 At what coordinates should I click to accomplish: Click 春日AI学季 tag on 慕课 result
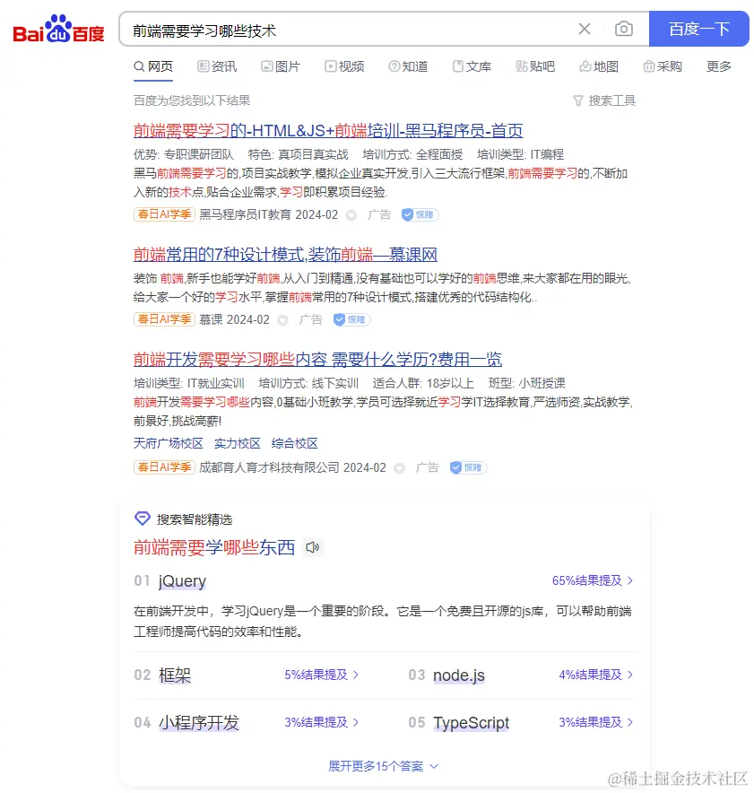point(164,319)
